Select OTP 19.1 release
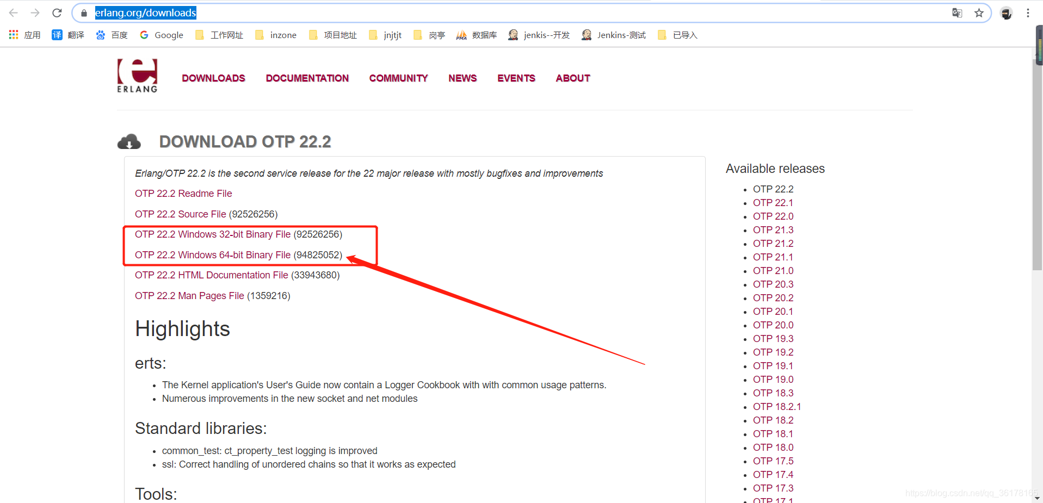This screenshot has height=503, width=1043. pos(773,366)
